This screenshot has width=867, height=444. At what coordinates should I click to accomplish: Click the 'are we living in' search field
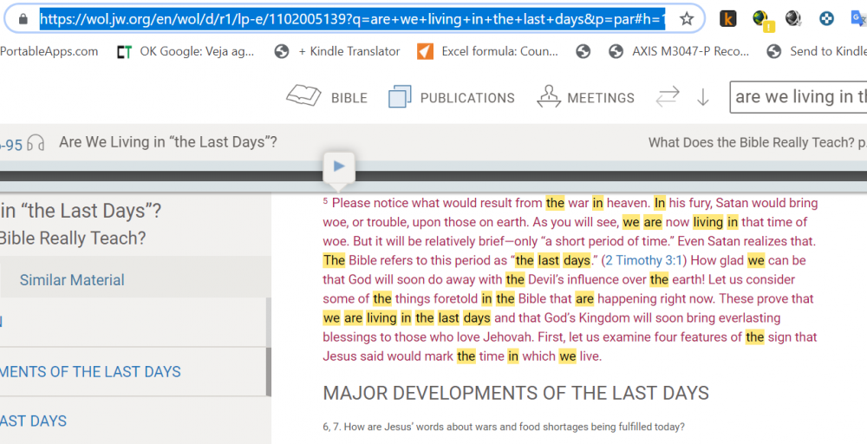(799, 97)
